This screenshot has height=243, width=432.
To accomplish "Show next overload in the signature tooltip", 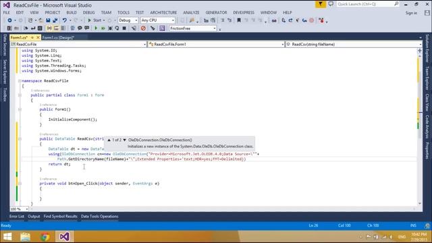I will click(124, 140).
